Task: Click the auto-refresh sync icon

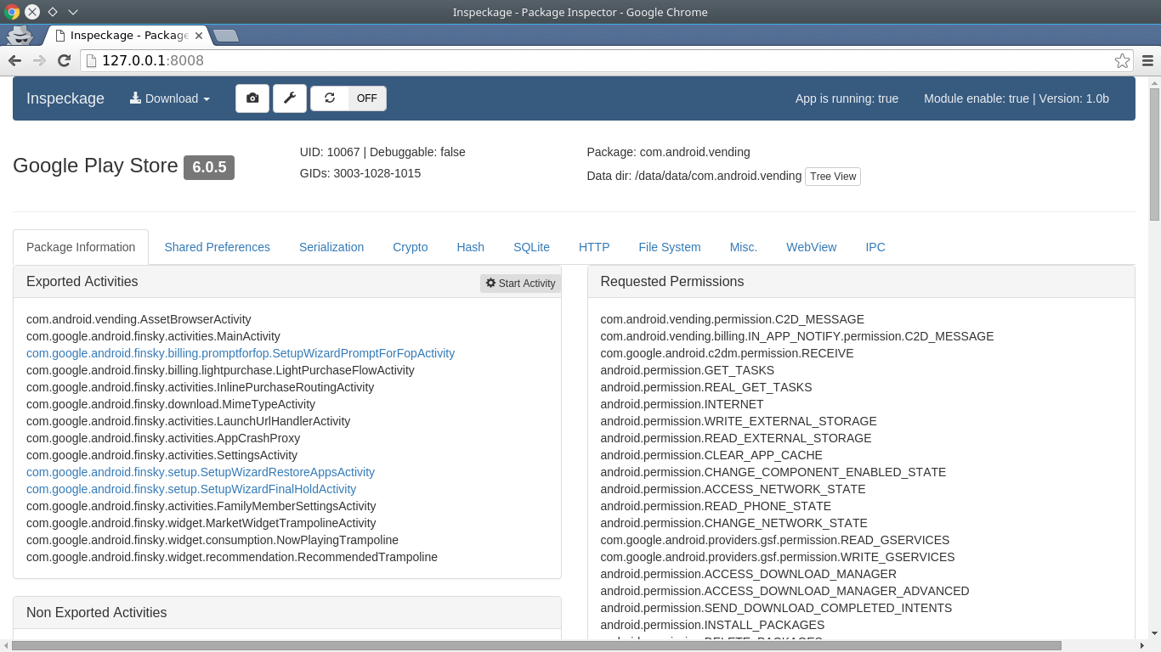Action: [330, 98]
